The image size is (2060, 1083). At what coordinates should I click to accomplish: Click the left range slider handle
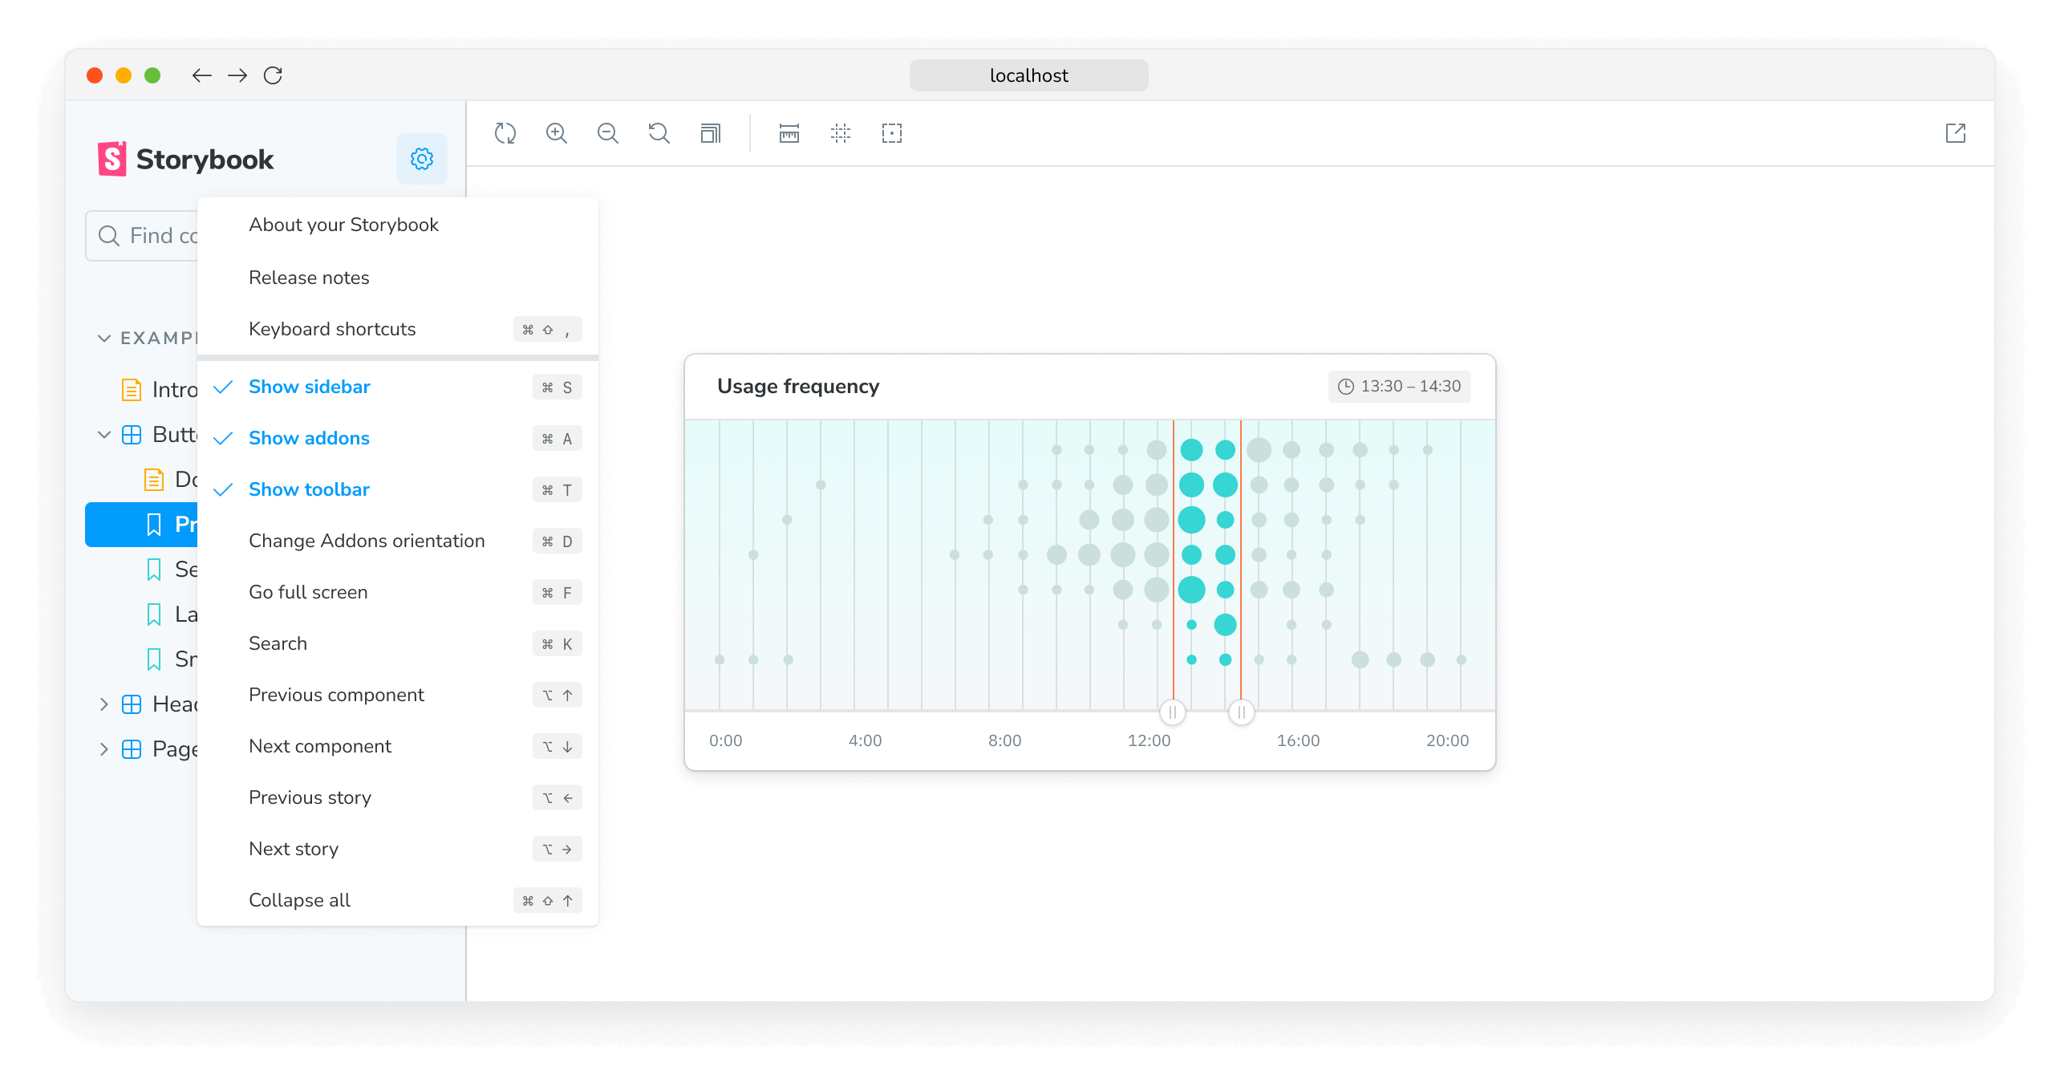click(1173, 712)
